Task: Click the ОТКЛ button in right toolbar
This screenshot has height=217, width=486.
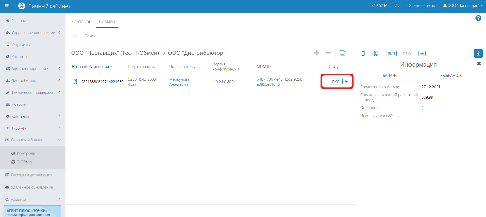Action: pos(407,53)
